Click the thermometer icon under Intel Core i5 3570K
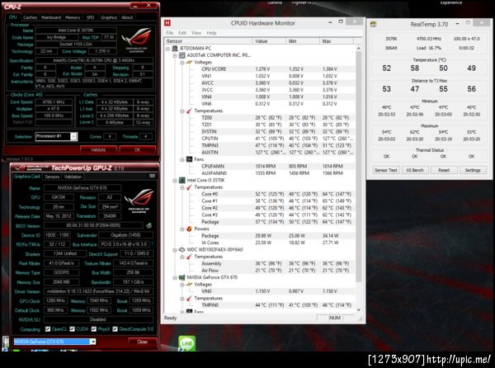This screenshot has height=368, width=495. click(x=189, y=187)
